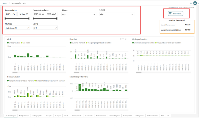Viewport: 199px width, 119px height.
Task: Click the filter funnel icon in Fler filter
Action: point(170,13)
